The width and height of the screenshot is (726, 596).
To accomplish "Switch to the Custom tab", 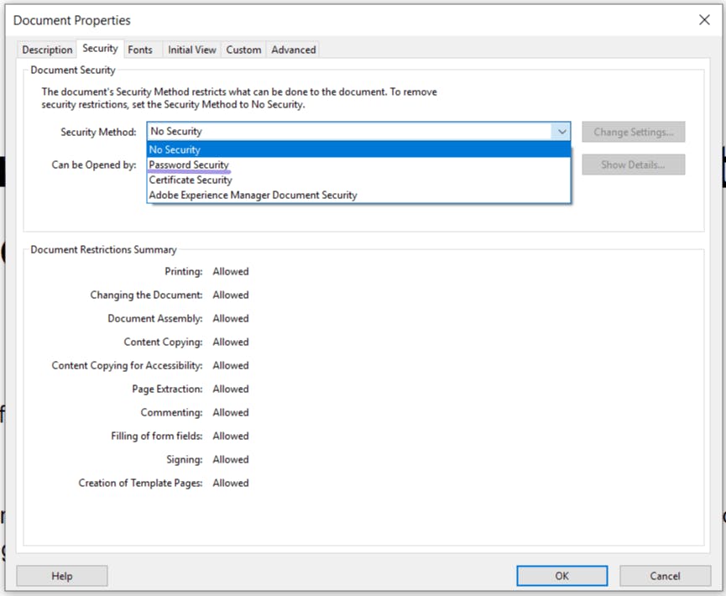I will [x=243, y=50].
